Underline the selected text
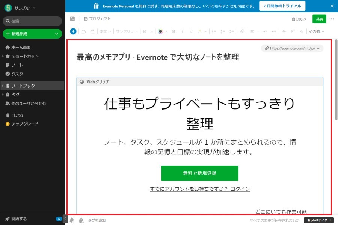This screenshot has width=338, height=225. [191, 31]
